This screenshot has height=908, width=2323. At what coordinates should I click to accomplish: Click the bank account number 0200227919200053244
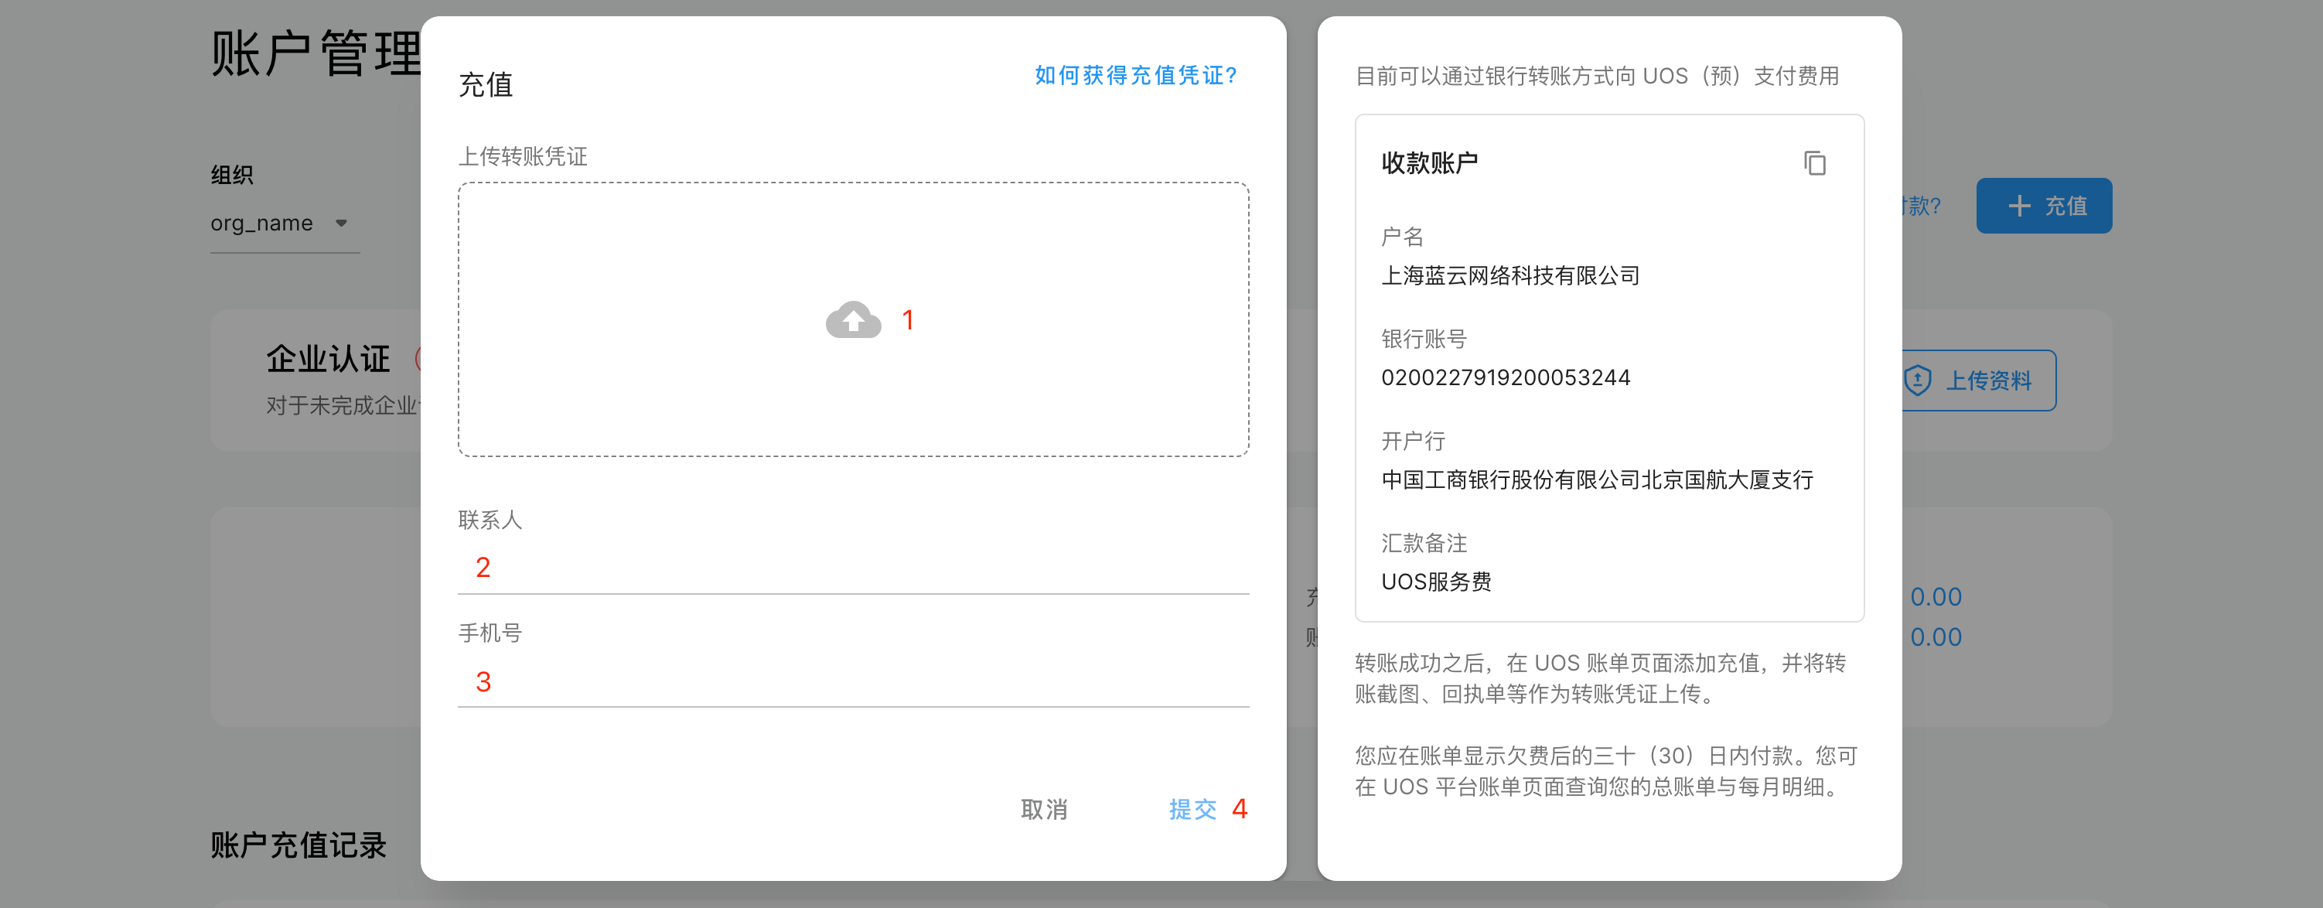[1505, 377]
